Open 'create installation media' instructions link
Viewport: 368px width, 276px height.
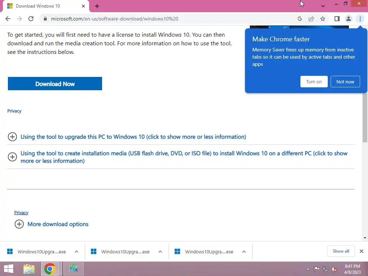184,157
